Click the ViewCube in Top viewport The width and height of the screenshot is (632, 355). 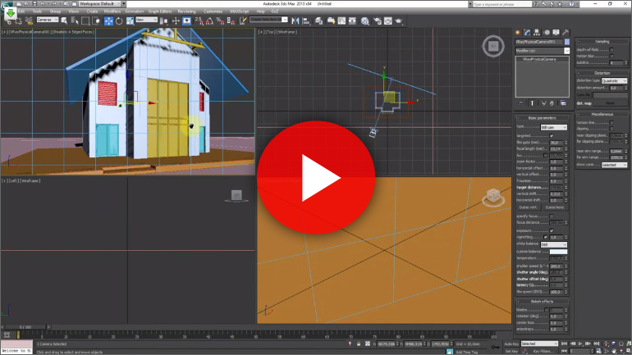pos(493,46)
